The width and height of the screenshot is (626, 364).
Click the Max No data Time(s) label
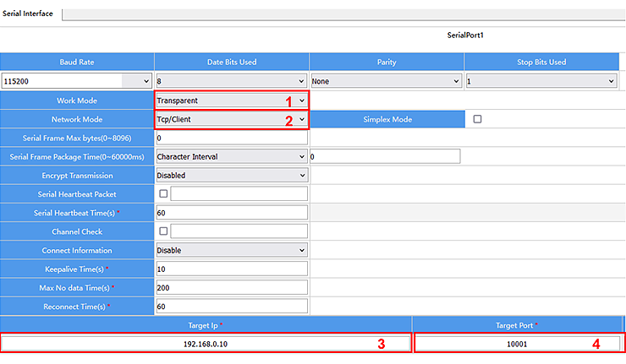coord(77,288)
